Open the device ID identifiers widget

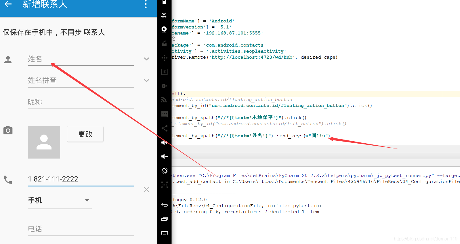click(x=164, y=72)
